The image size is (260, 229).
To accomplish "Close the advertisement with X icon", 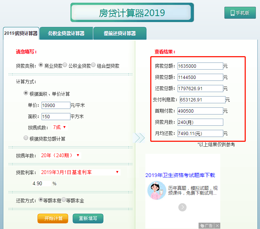I will pyautogui.click(x=217, y=226).
